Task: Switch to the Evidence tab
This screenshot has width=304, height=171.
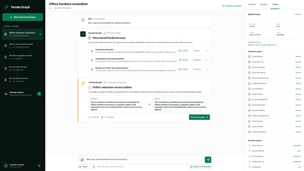Action: point(252,4)
